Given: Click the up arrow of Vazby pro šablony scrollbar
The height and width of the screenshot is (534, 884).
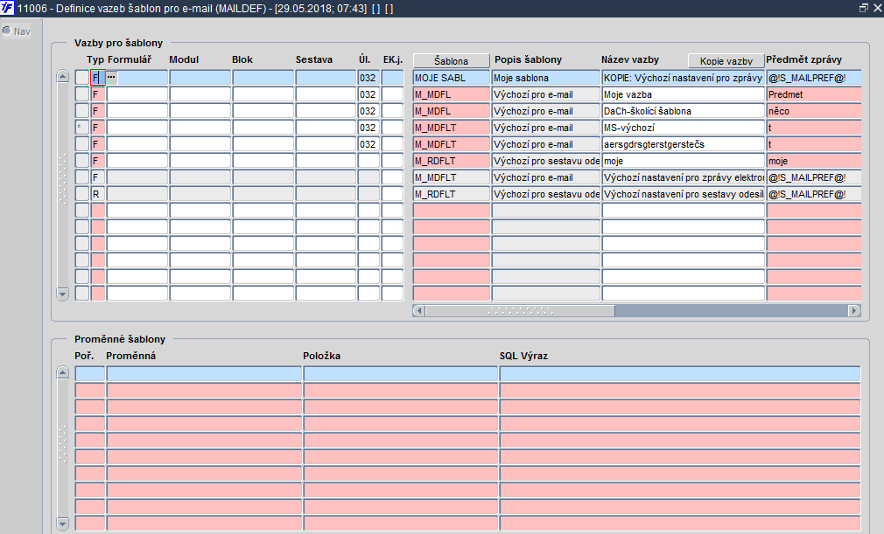Looking at the screenshot, I should pos(63,77).
